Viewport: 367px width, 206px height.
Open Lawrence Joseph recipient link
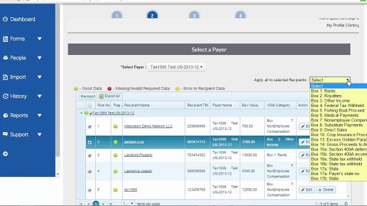click(x=138, y=171)
